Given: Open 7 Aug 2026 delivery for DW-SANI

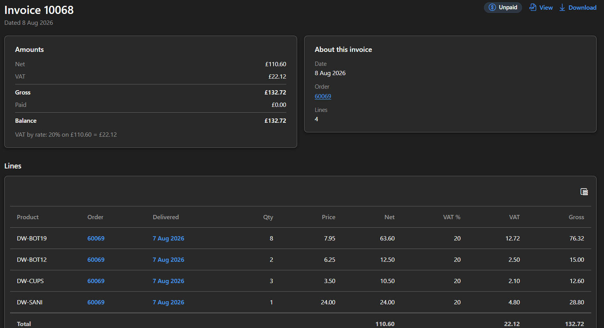Looking at the screenshot, I should [x=168, y=302].
